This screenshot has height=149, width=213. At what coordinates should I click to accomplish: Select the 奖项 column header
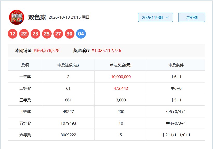[25, 65]
